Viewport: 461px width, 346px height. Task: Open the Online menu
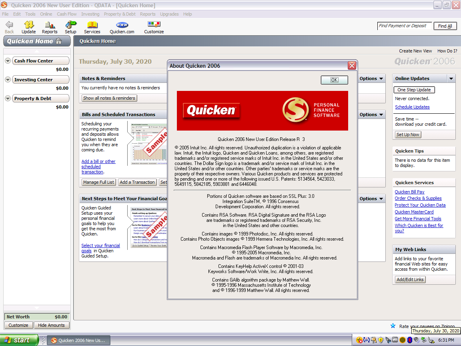point(46,14)
